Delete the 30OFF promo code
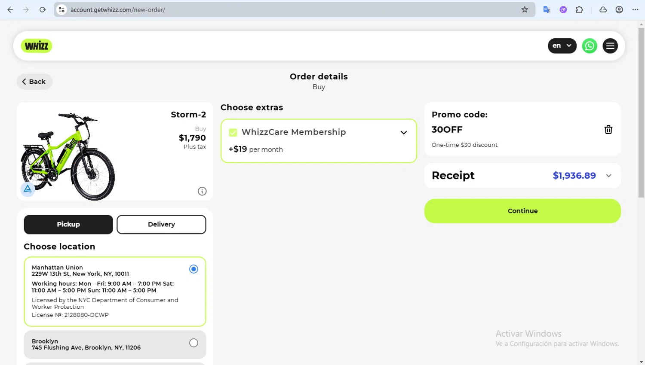Screen dimensions: 645x365 click(x=608, y=130)
